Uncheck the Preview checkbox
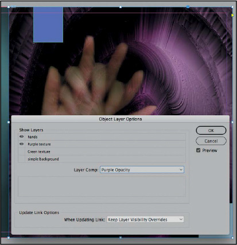 coord(199,150)
